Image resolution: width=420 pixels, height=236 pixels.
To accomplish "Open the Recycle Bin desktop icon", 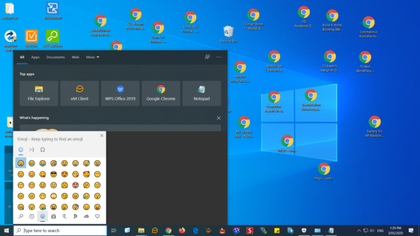I will [228, 34].
